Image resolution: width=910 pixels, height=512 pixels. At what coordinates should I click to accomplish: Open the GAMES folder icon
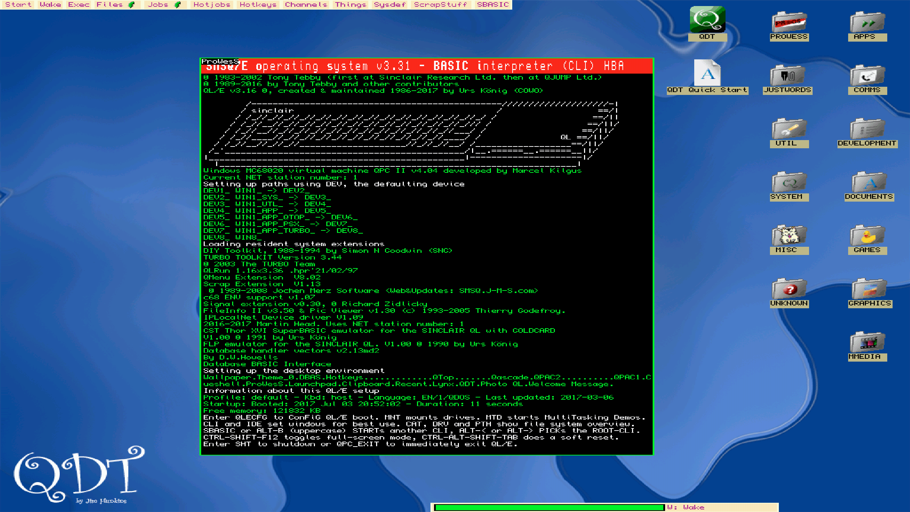(x=867, y=235)
